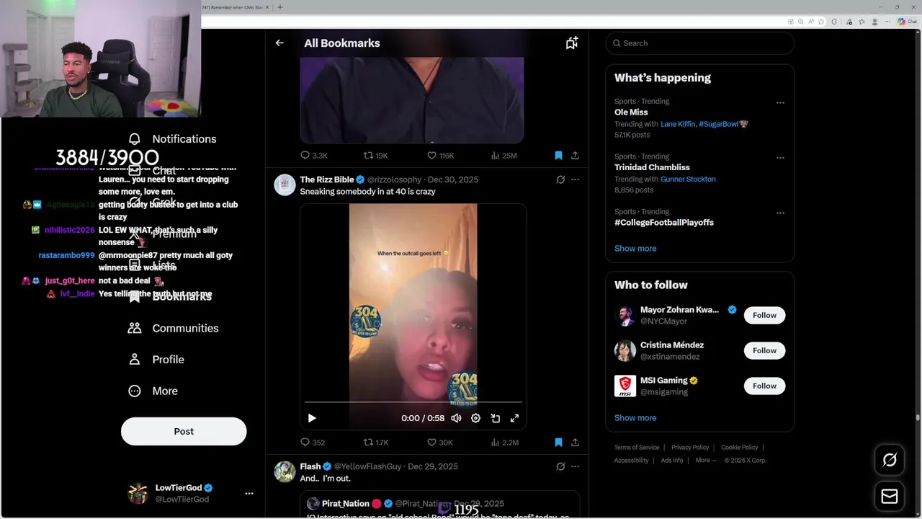Open more options on Flash's post
922x519 pixels.
[x=575, y=466]
